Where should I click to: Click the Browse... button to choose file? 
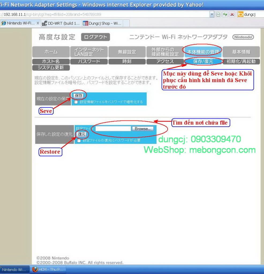[142, 129]
